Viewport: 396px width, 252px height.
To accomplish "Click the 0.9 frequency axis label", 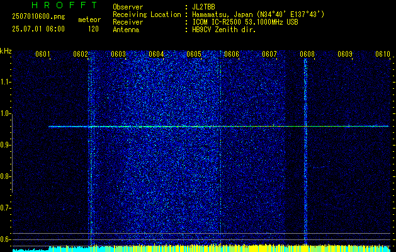I will 5,145.
